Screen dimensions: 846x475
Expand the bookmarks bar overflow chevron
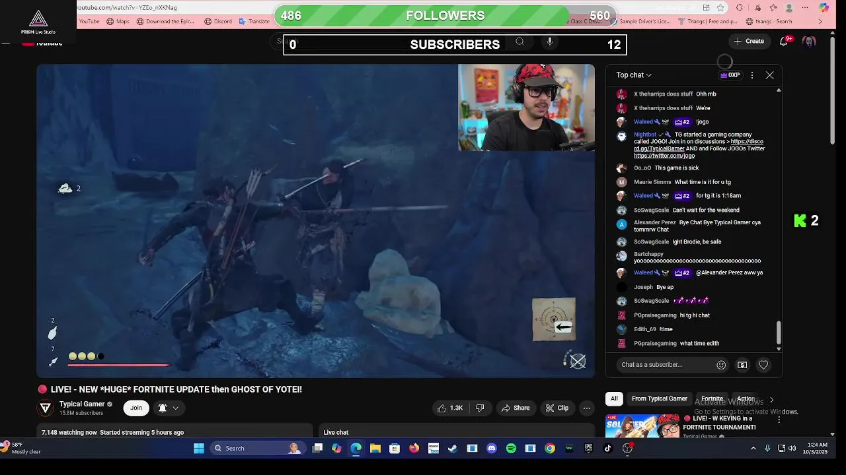point(820,21)
